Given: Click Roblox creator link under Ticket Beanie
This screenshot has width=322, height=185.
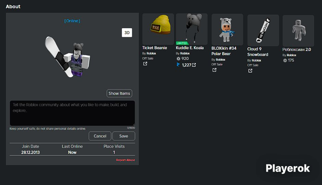Looking at the screenshot, I should (x=151, y=53).
